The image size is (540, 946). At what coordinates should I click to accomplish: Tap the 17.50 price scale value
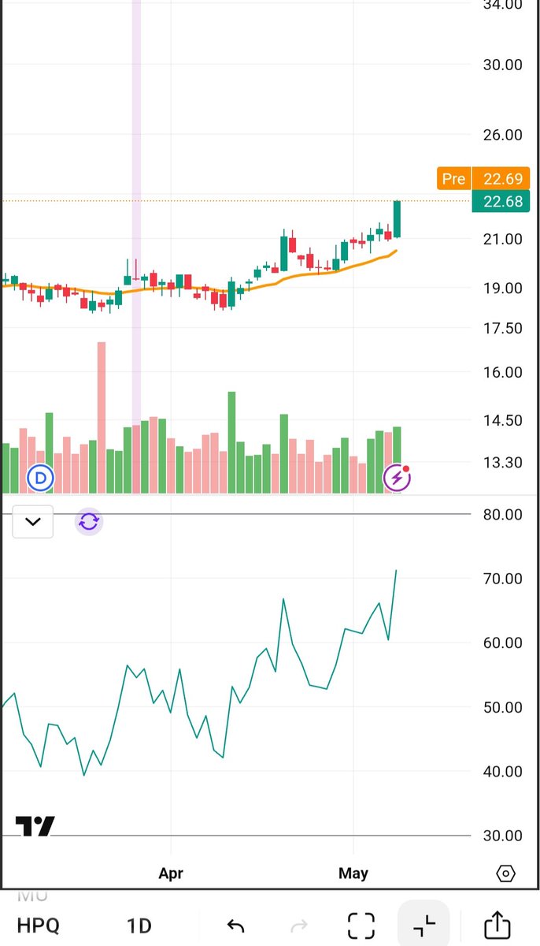point(503,328)
